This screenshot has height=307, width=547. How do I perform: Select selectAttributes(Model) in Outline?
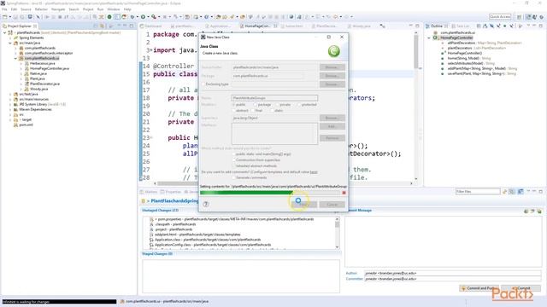471,63
